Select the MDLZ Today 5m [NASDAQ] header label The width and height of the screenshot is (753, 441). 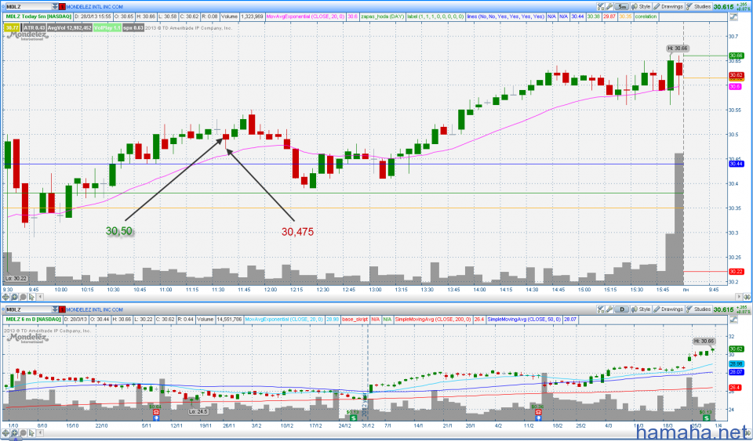(x=38, y=16)
